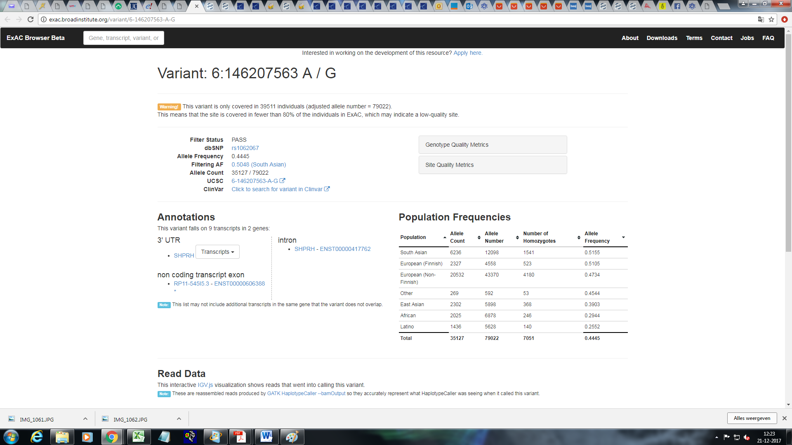The width and height of the screenshot is (792, 445).
Task: Open Excel from the Windows taskbar
Action: pyautogui.click(x=139, y=437)
